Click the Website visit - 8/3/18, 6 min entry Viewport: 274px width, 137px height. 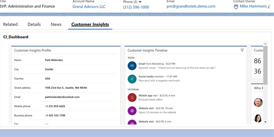click(155, 121)
